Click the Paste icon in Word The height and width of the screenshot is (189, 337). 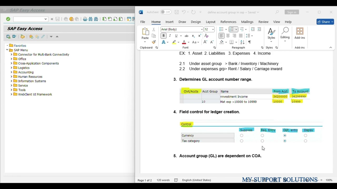(145, 31)
